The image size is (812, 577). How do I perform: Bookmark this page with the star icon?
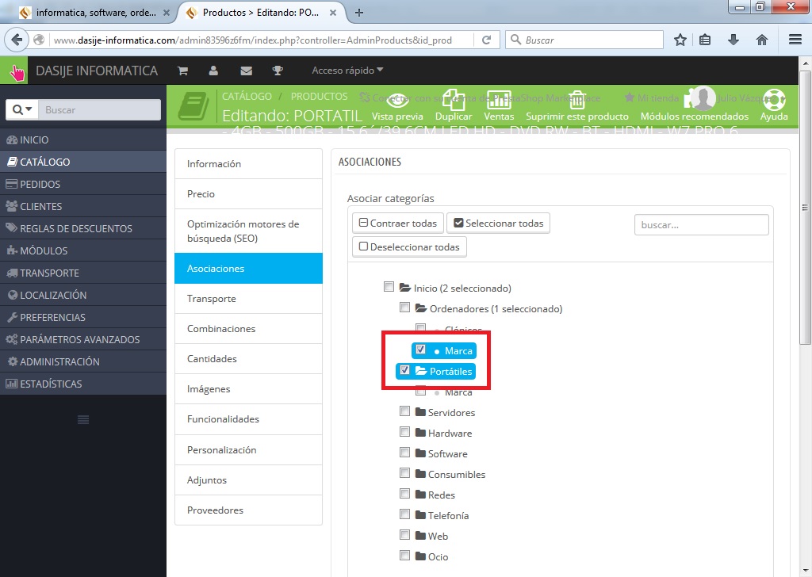coord(680,40)
